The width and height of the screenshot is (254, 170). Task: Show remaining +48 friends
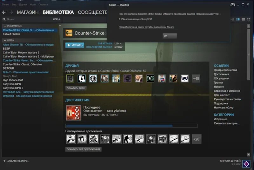[196, 79]
